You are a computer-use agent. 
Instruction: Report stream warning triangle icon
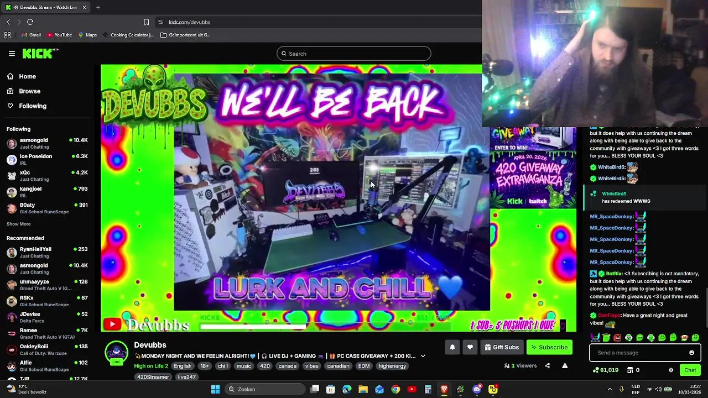tap(565, 365)
